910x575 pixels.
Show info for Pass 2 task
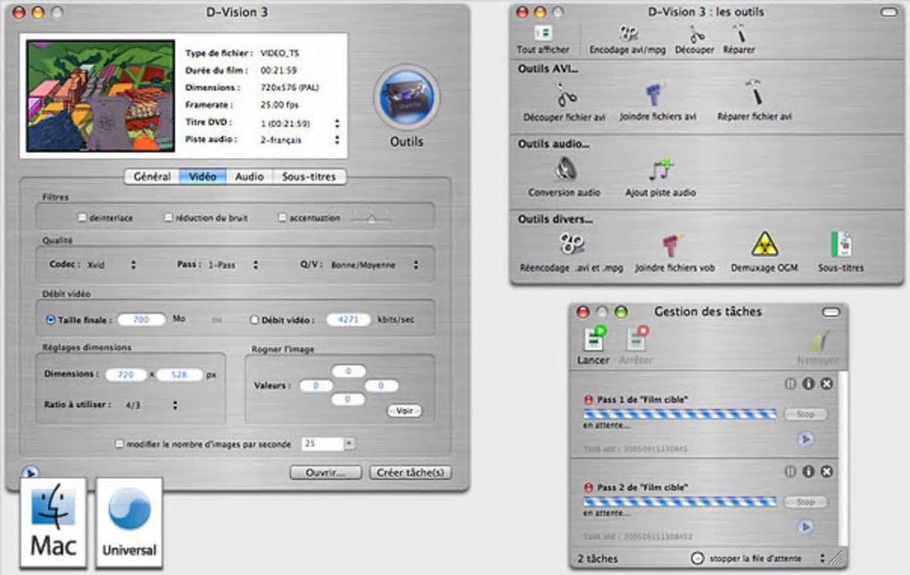pyautogui.click(x=808, y=471)
